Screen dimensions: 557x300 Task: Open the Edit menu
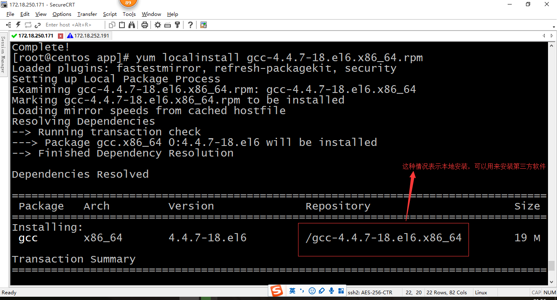[25, 14]
